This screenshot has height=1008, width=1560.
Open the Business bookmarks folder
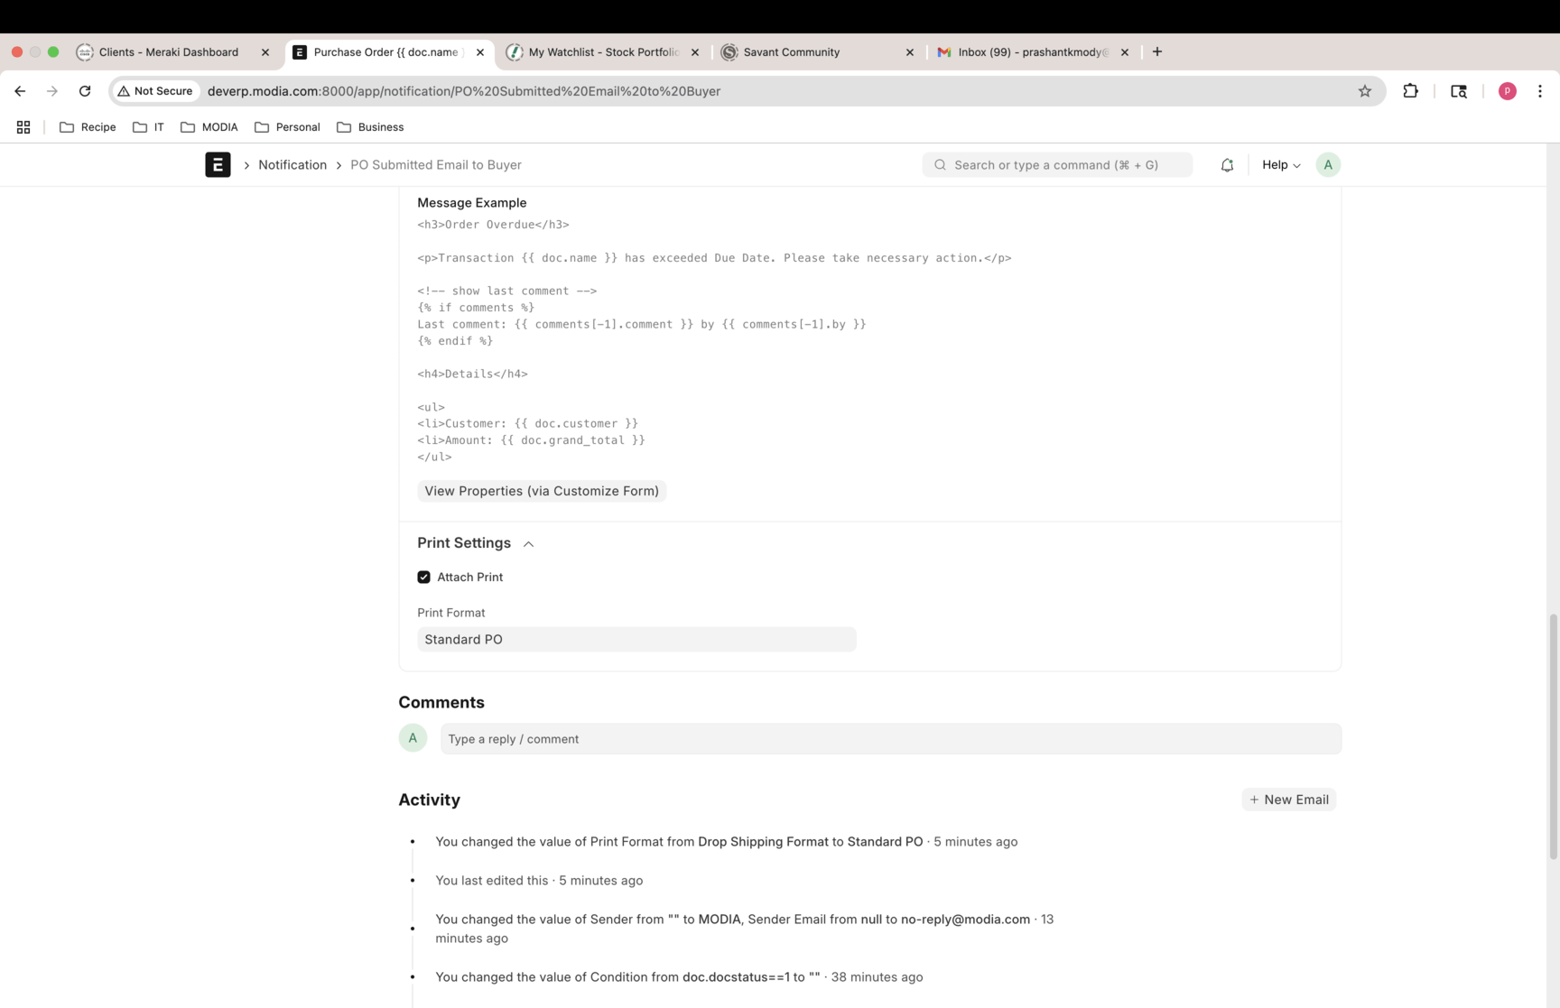coord(370,127)
